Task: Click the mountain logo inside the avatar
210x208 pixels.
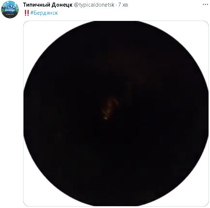Action: pos(10,6)
